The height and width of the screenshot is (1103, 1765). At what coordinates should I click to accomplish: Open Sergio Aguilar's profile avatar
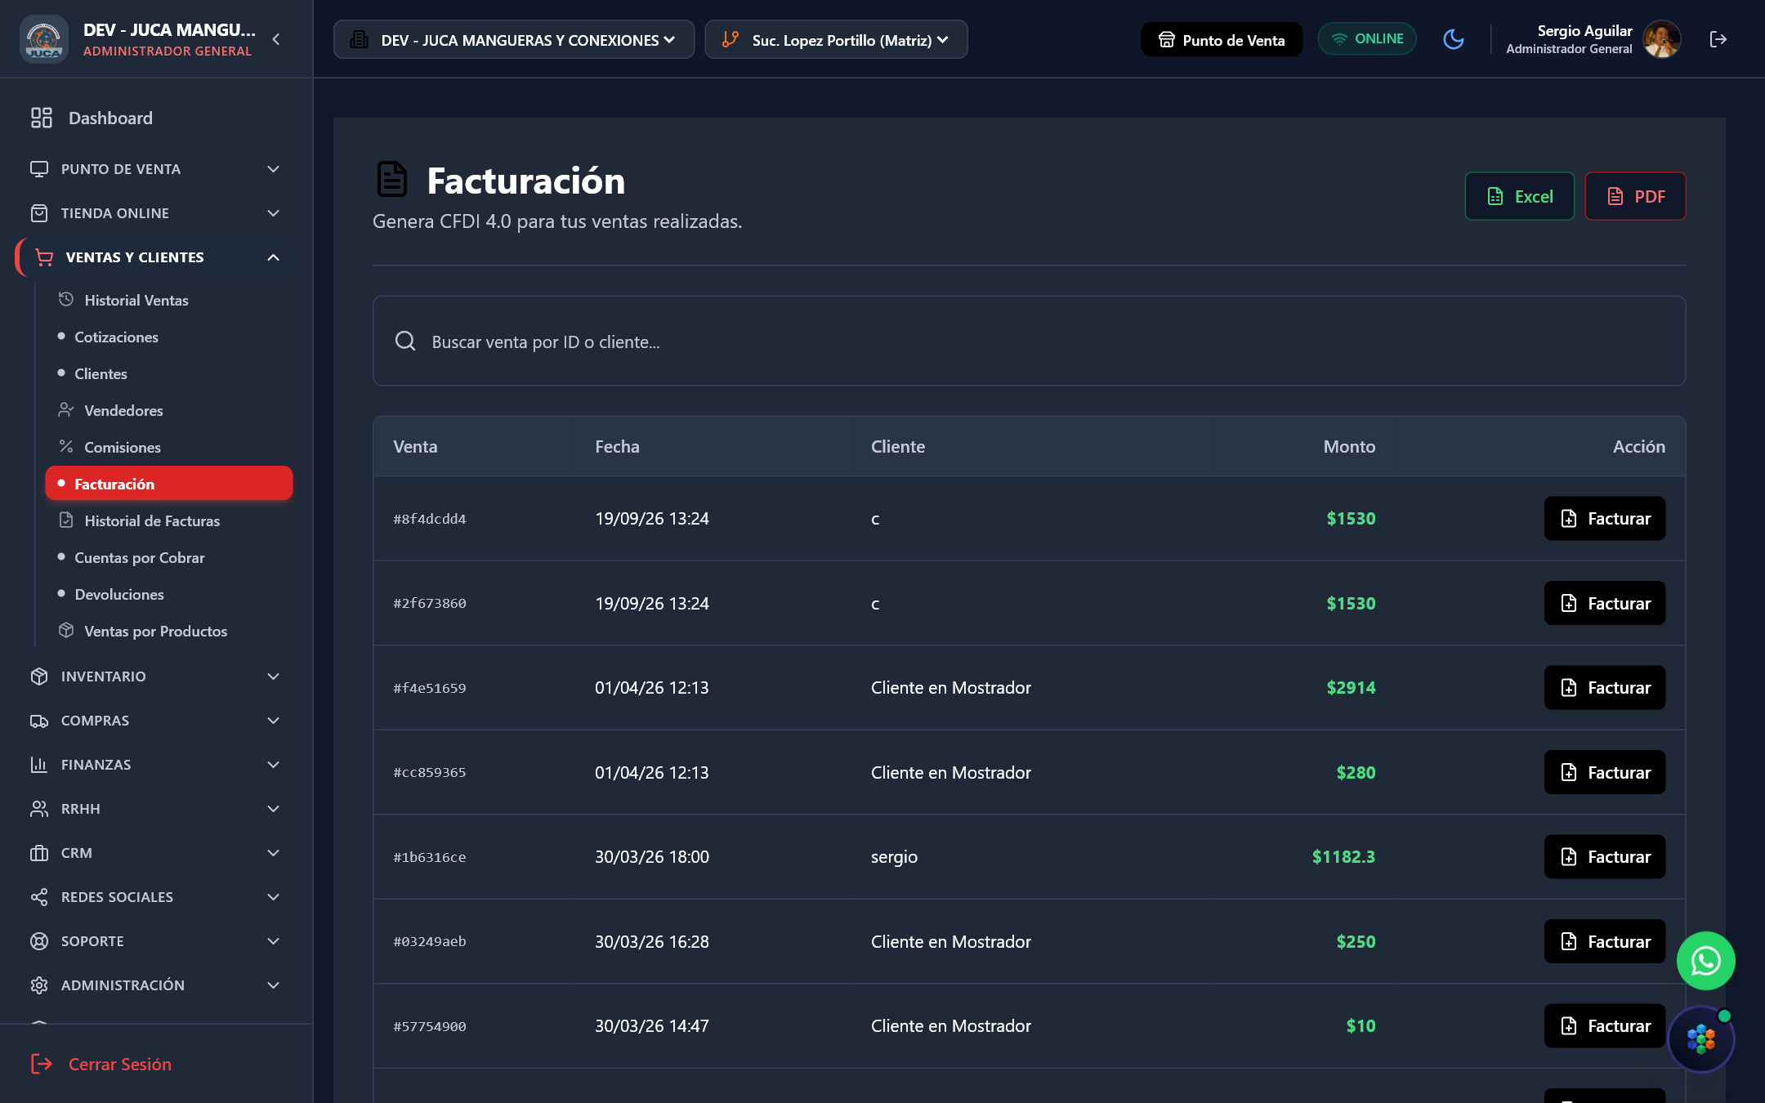pyautogui.click(x=1662, y=39)
